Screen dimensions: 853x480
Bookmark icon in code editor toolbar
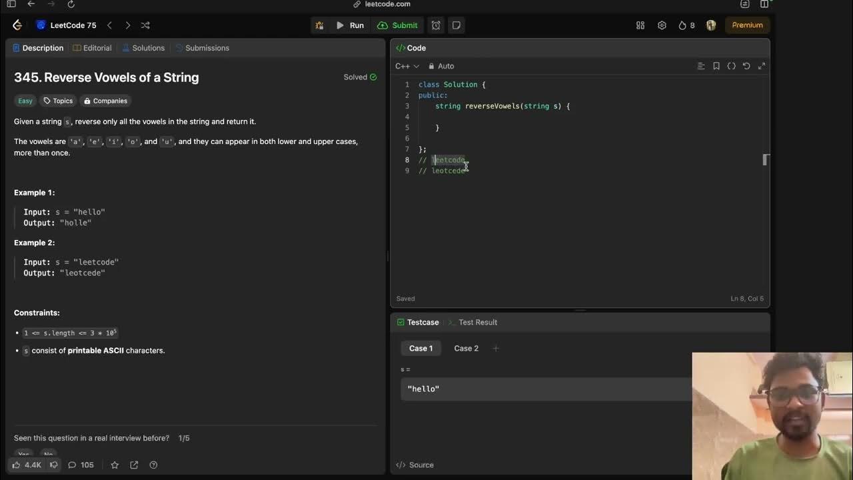coord(716,66)
